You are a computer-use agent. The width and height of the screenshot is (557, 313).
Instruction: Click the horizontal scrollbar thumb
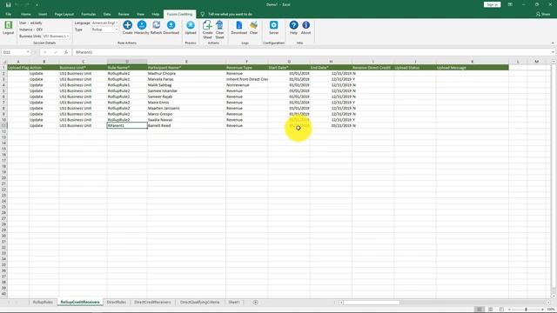tap(372, 303)
